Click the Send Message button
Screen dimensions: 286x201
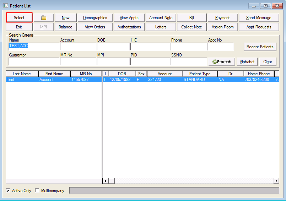point(258,18)
